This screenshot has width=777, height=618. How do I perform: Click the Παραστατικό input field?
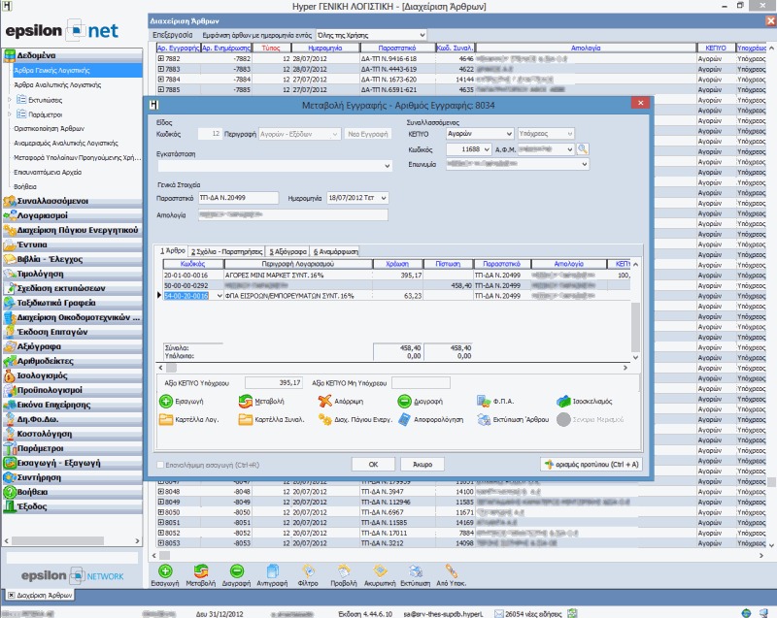[x=240, y=197]
